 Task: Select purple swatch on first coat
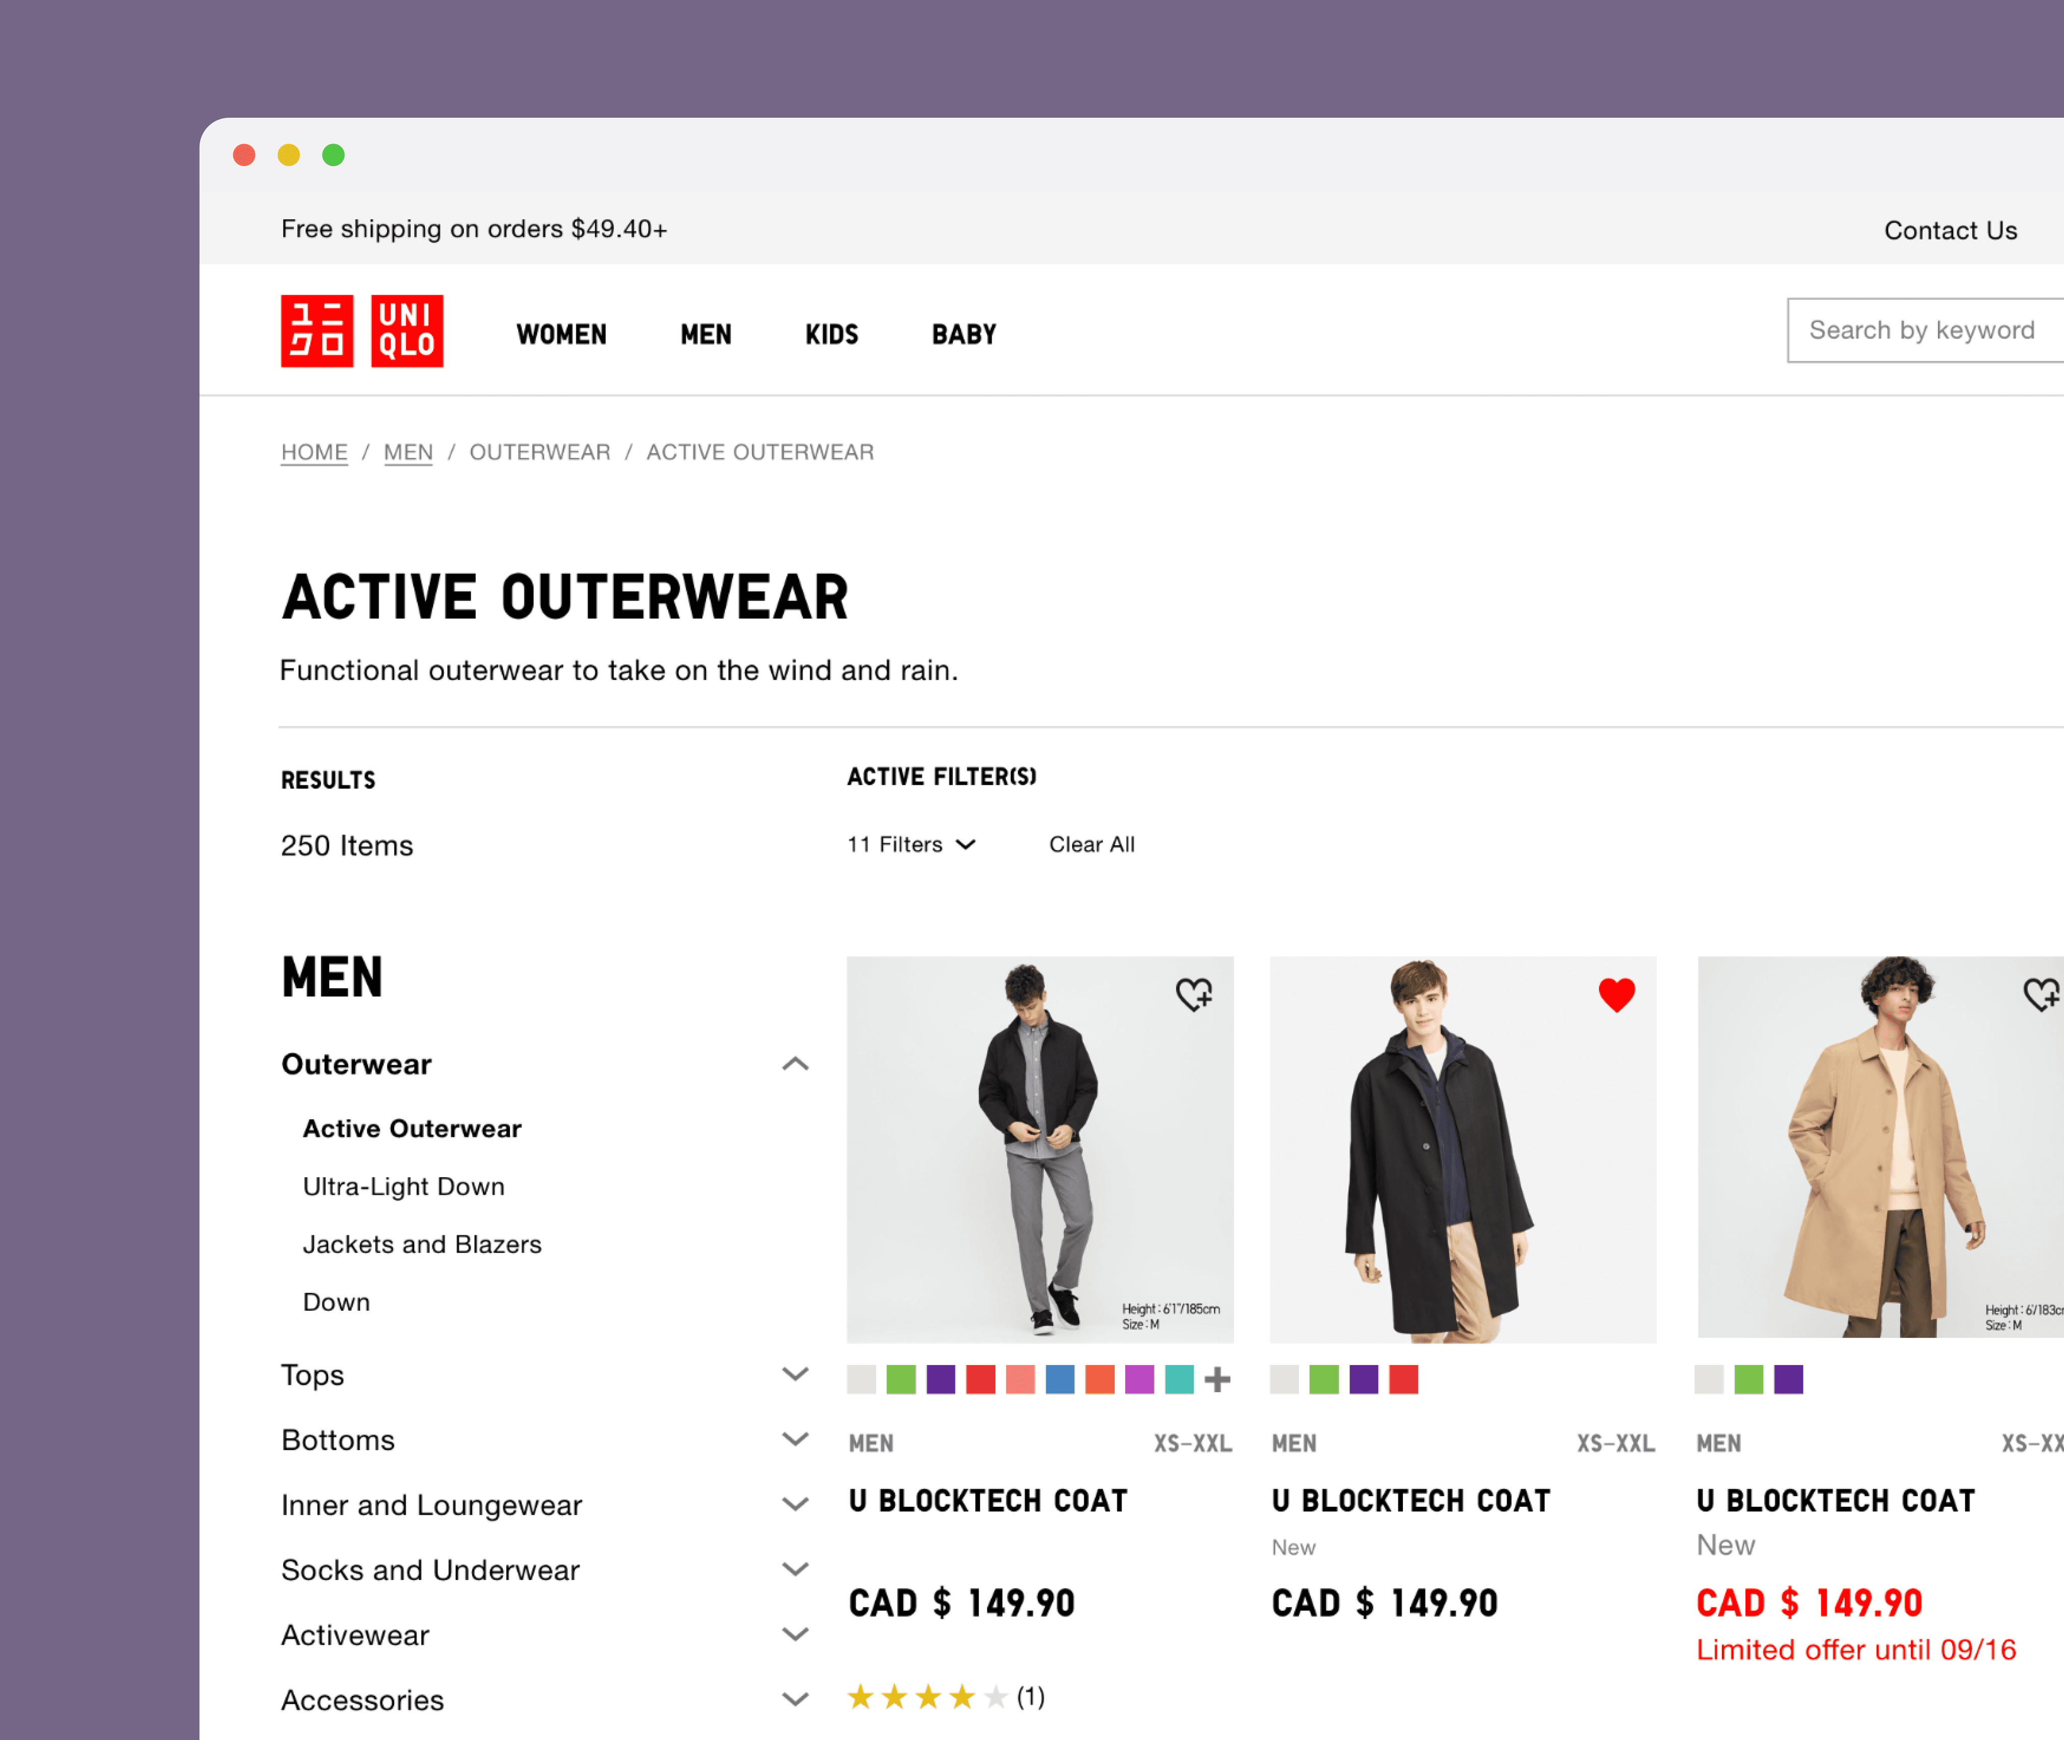pyautogui.click(x=940, y=1379)
